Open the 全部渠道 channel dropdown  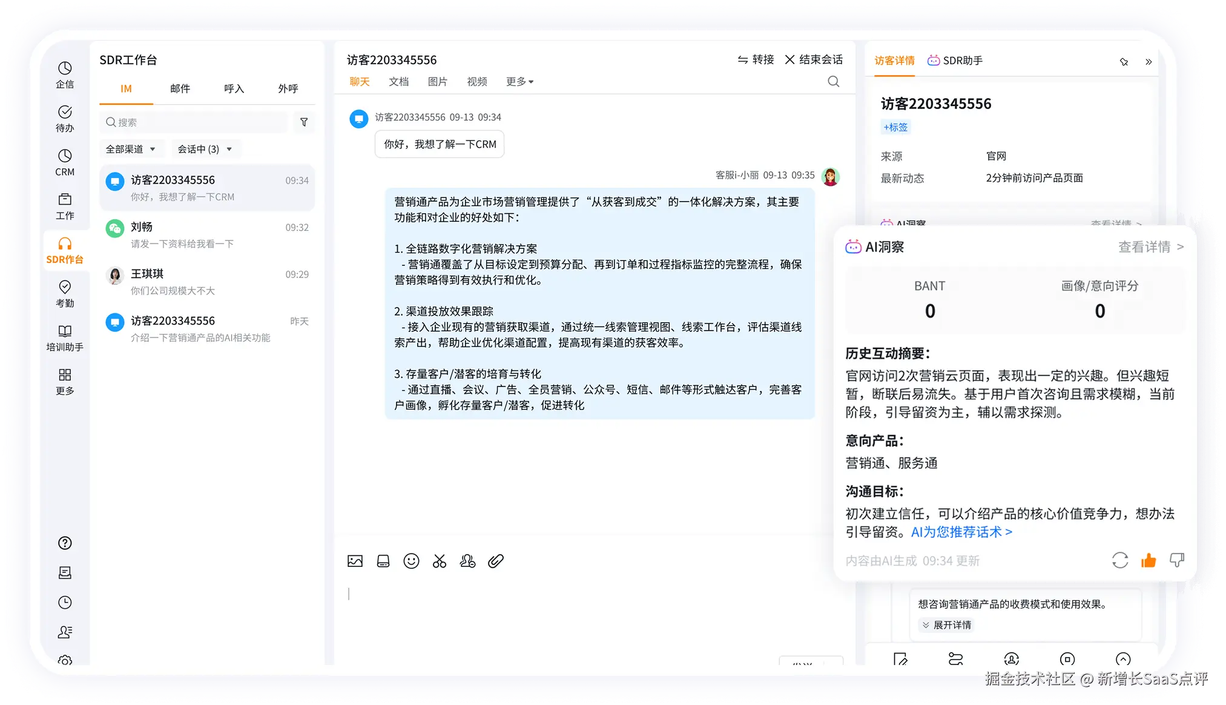131,149
